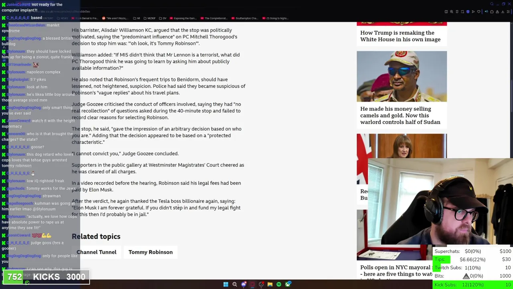
Task: Open the MIZKIF bookmarks folder
Action: pos(149,18)
